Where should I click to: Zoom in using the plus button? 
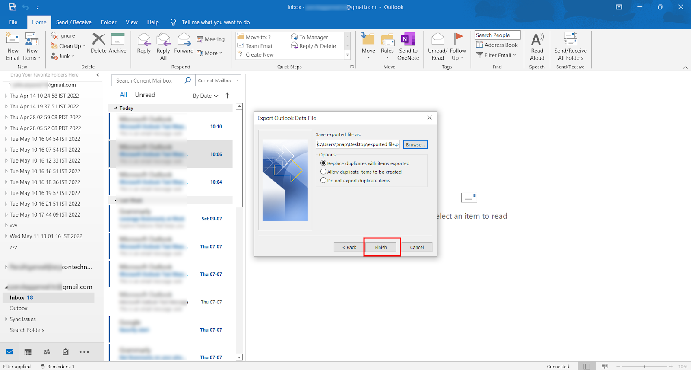coord(671,366)
